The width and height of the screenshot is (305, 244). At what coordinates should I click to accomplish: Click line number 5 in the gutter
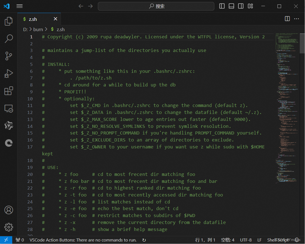[31, 64]
